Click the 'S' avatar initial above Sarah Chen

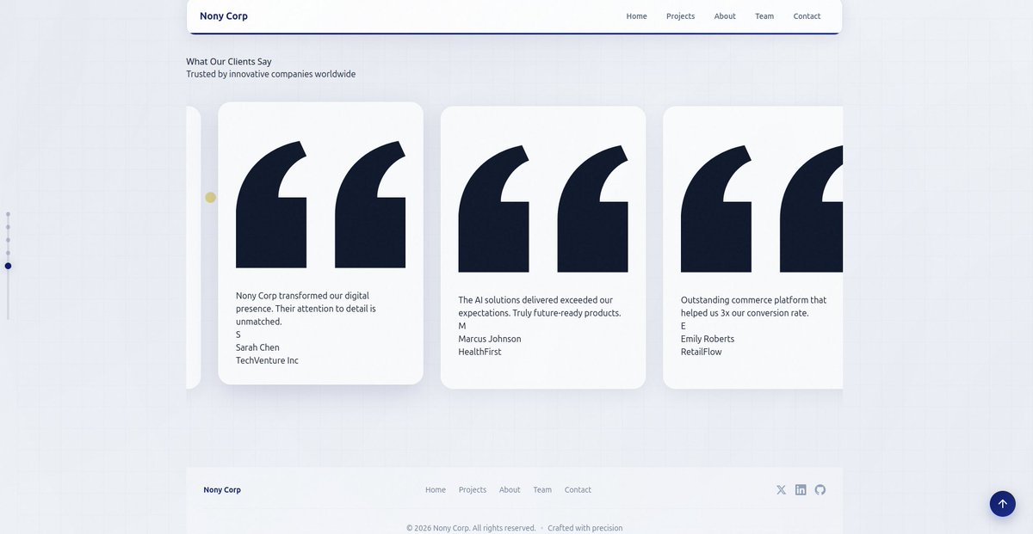pos(238,335)
